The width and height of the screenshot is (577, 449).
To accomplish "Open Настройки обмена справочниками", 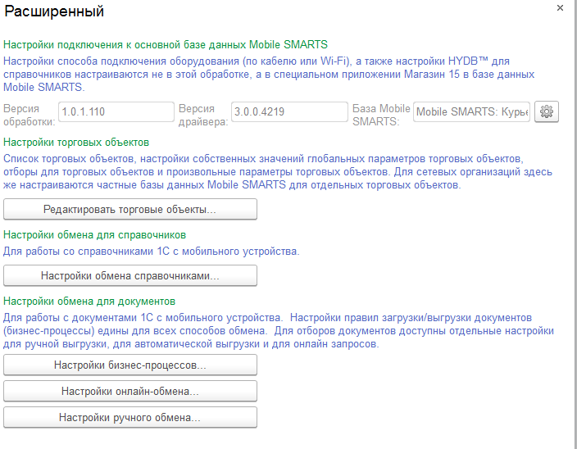I will pyautogui.click(x=130, y=275).
